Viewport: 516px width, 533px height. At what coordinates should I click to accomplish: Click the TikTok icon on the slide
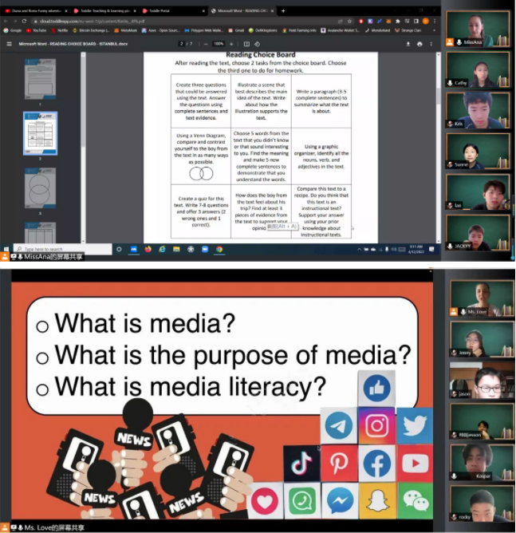301,464
